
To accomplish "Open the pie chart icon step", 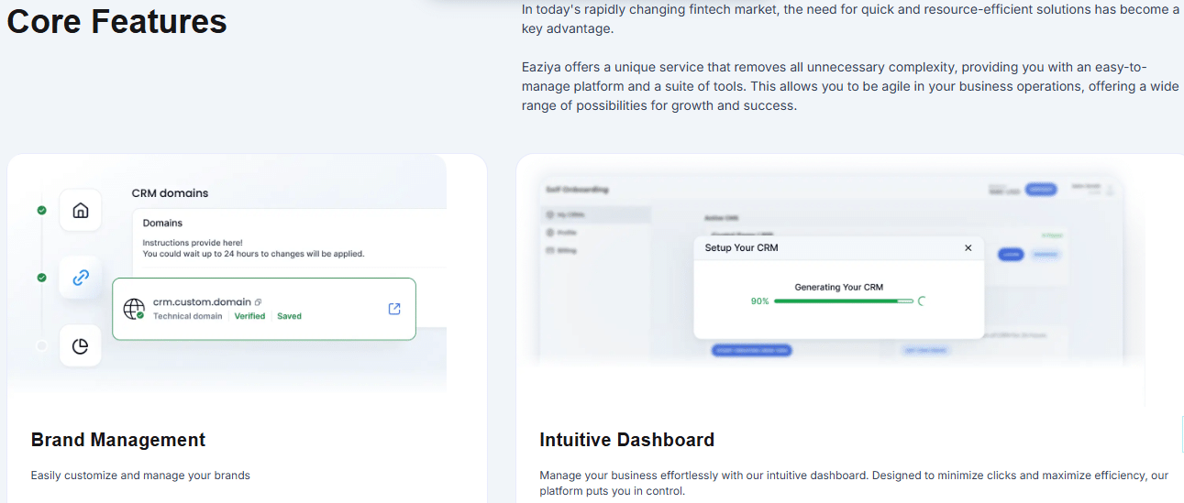I will (81, 345).
